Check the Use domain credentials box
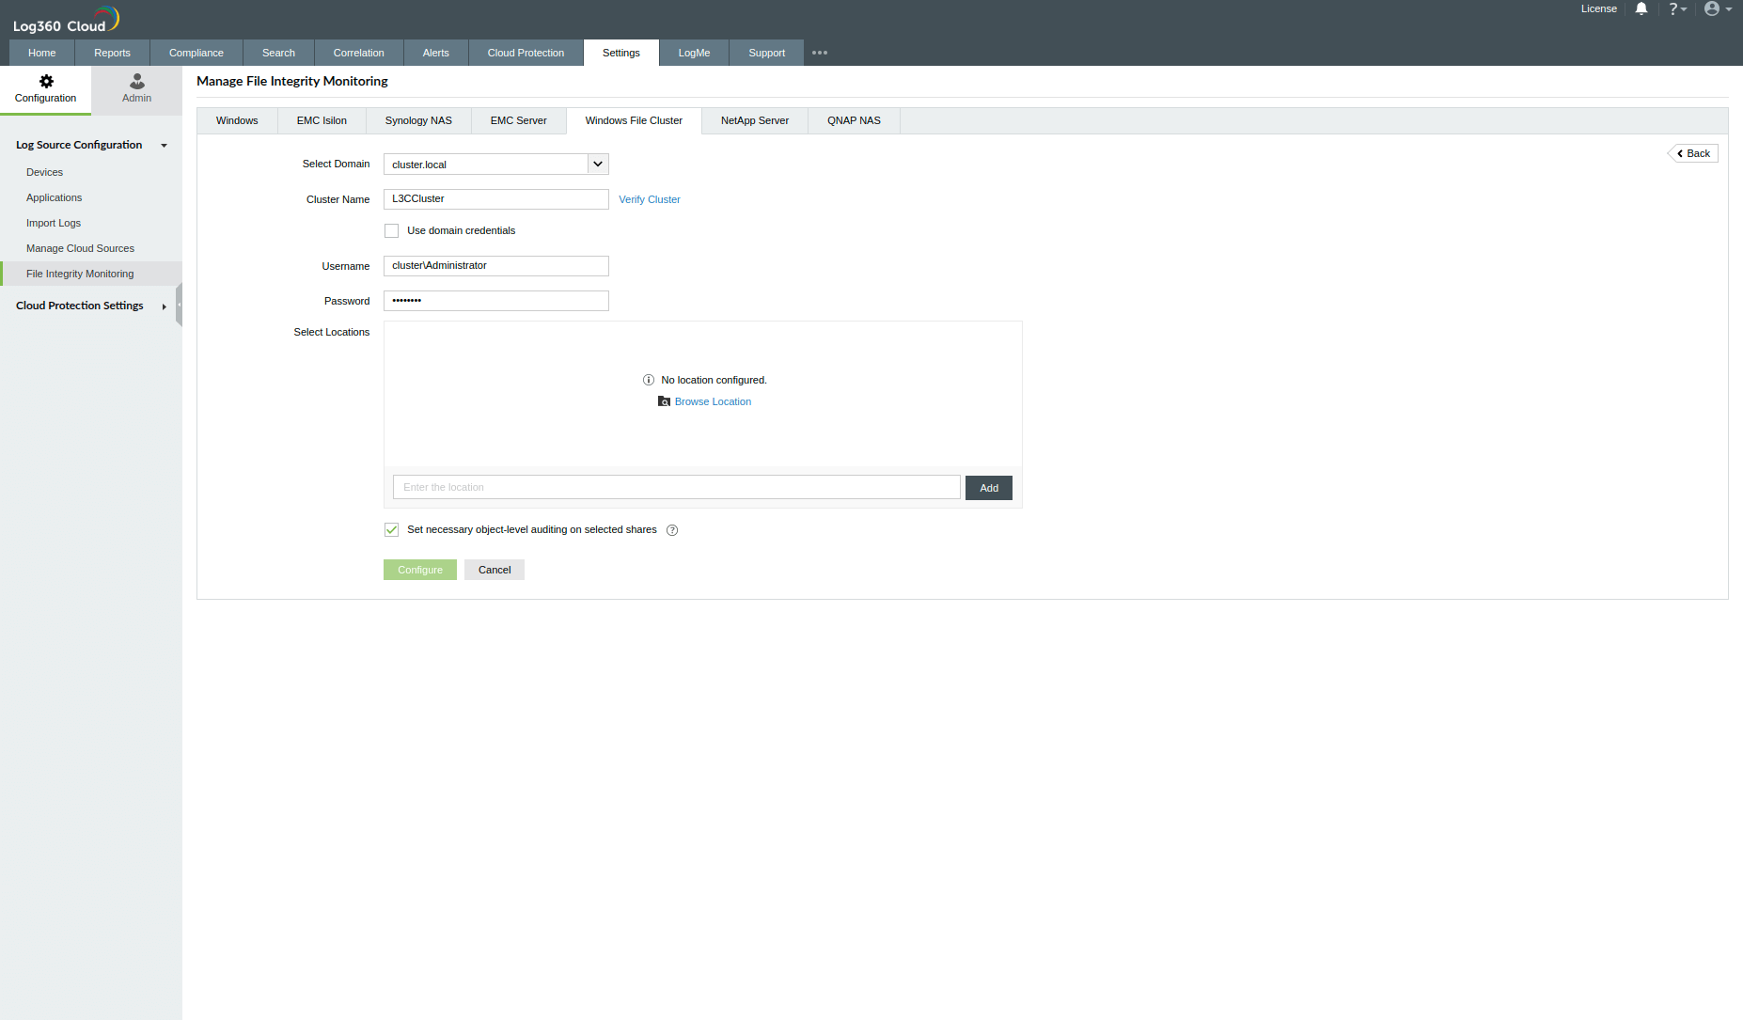Image resolution: width=1743 pixels, height=1020 pixels. 391,230
